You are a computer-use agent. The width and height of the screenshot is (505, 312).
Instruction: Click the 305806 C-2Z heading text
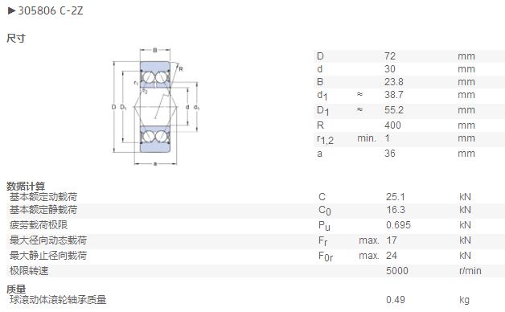(x=51, y=11)
